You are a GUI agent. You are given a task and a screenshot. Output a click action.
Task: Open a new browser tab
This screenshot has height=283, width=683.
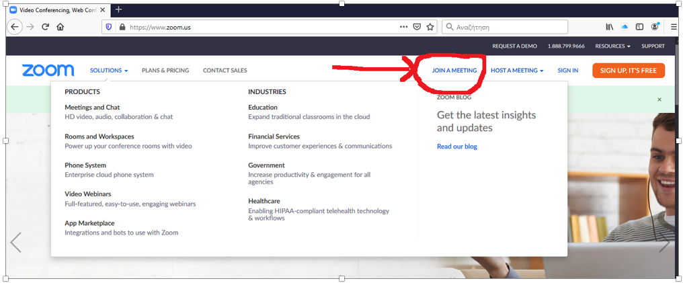point(119,9)
